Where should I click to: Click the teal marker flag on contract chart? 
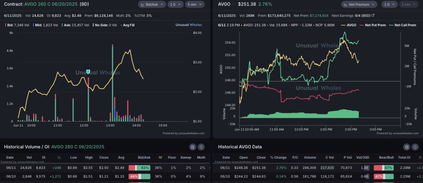pyautogui.click(x=88, y=72)
